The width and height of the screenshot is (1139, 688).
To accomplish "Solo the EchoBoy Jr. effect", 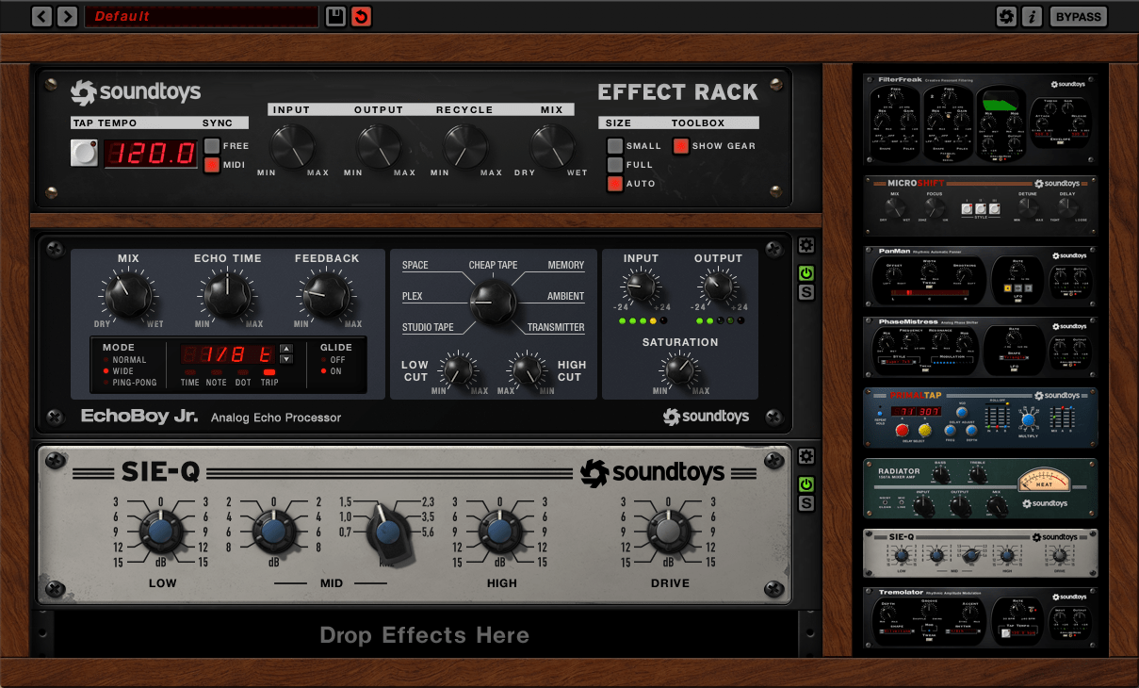I will [x=805, y=293].
